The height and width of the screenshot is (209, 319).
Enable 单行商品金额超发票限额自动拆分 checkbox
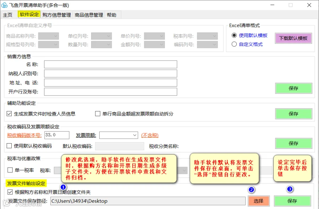click(x=98, y=114)
